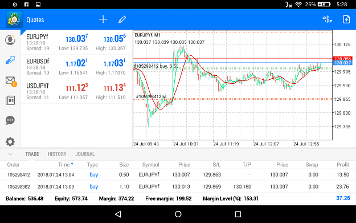
Task: Click the Type column header
Action: [x=92, y=165]
